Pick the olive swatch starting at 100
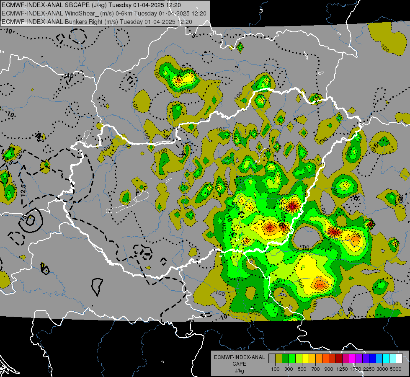 [279, 358]
